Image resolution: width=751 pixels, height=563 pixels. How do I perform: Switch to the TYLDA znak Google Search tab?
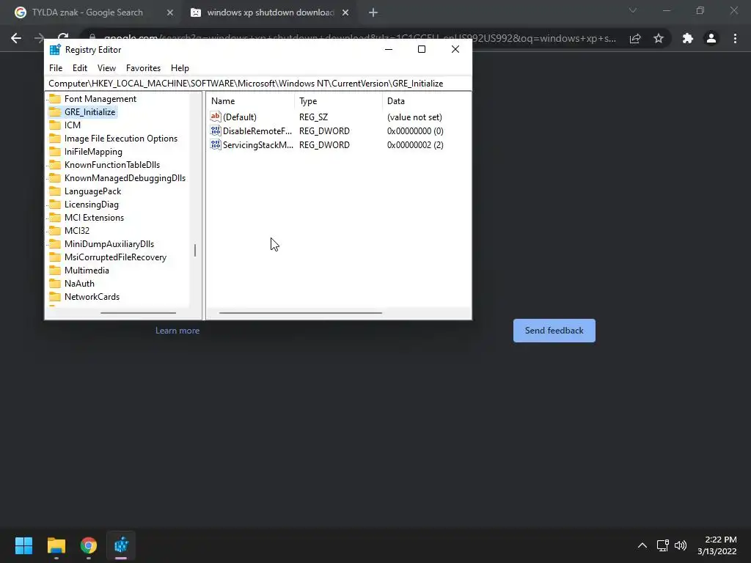tap(87, 12)
